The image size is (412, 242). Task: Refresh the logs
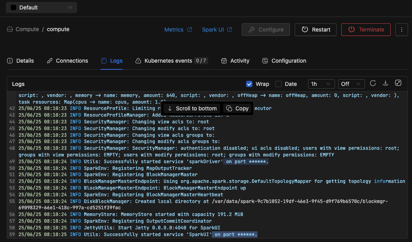373,84
